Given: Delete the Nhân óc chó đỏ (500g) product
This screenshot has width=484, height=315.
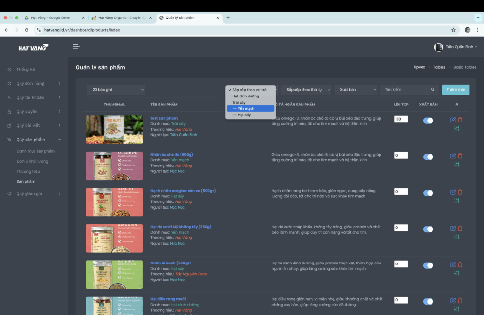Looking at the screenshot, I should pyautogui.click(x=460, y=156).
